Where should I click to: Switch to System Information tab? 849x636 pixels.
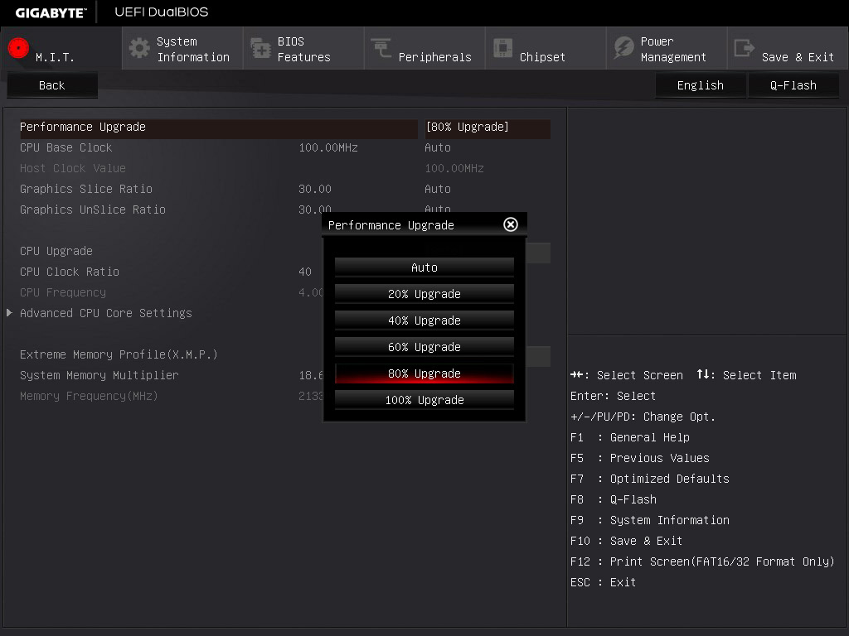point(182,49)
